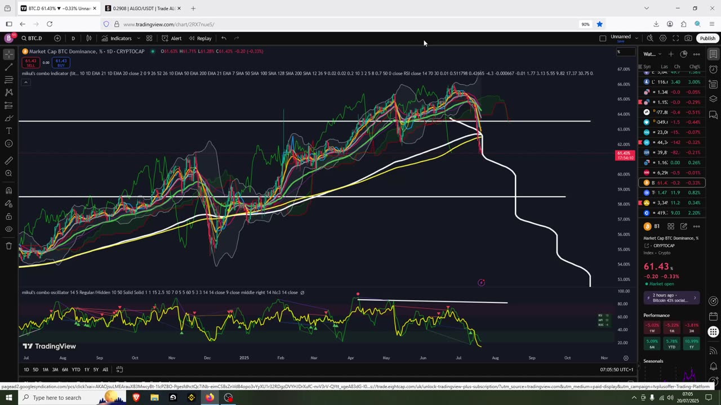Open the Windows Start menu
Screen dimensions: 721x405
tap(8, 398)
